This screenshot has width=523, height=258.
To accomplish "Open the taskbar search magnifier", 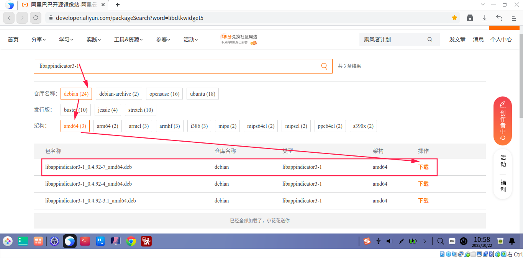I will click(441, 241).
